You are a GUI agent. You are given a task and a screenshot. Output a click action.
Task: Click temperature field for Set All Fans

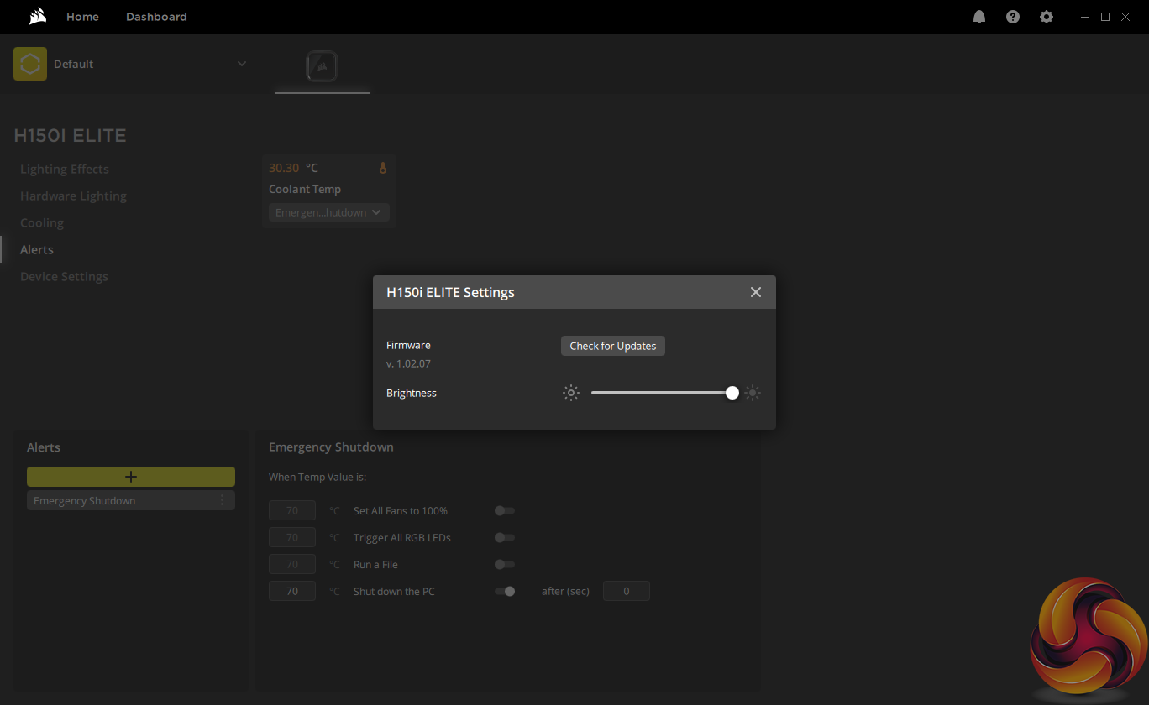(292, 510)
